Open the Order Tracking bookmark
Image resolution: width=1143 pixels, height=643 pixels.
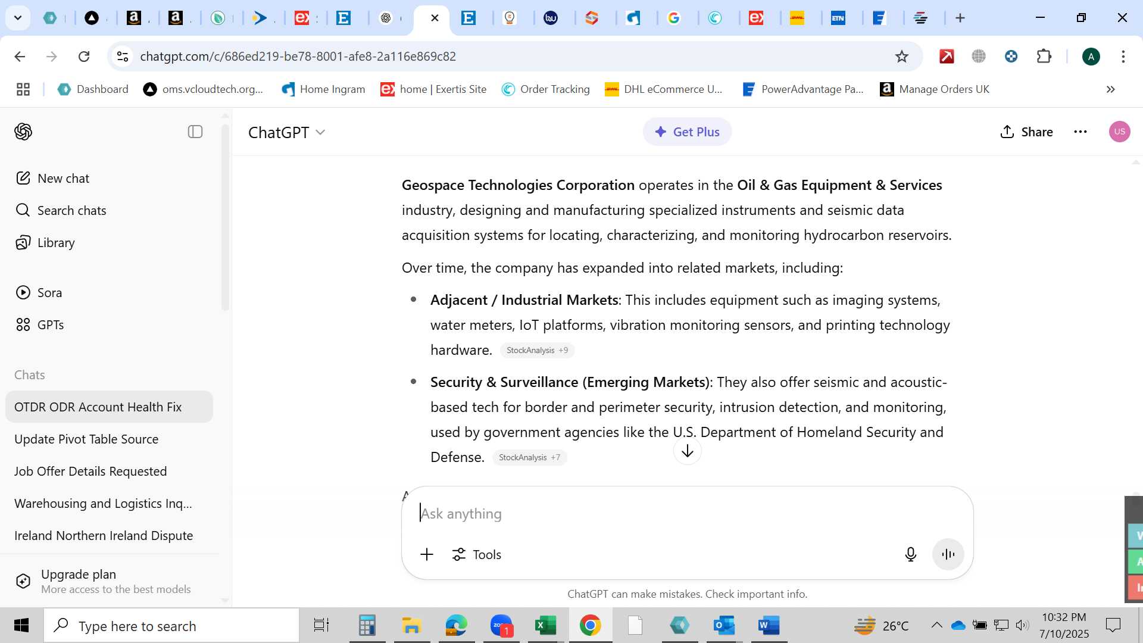[x=545, y=89]
